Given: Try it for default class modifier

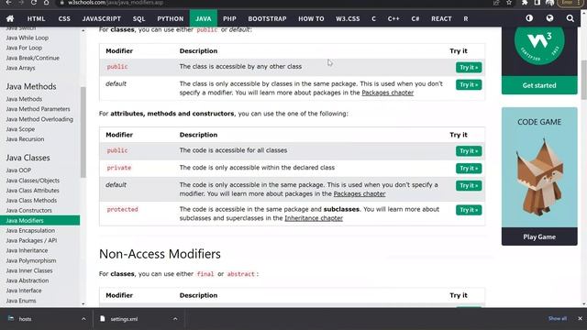Looking at the screenshot, I should click(x=469, y=84).
